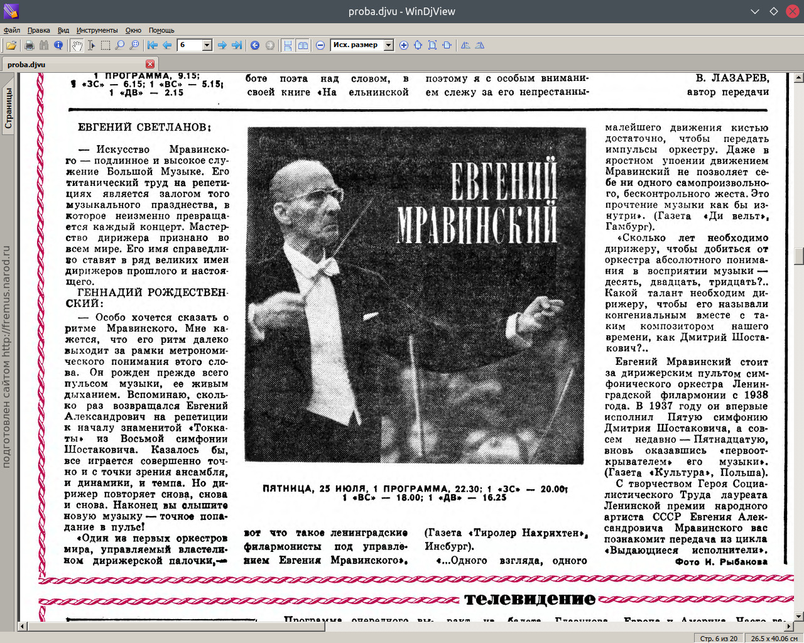
Task: Go to the first page
Action: pyautogui.click(x=153, y=45)
